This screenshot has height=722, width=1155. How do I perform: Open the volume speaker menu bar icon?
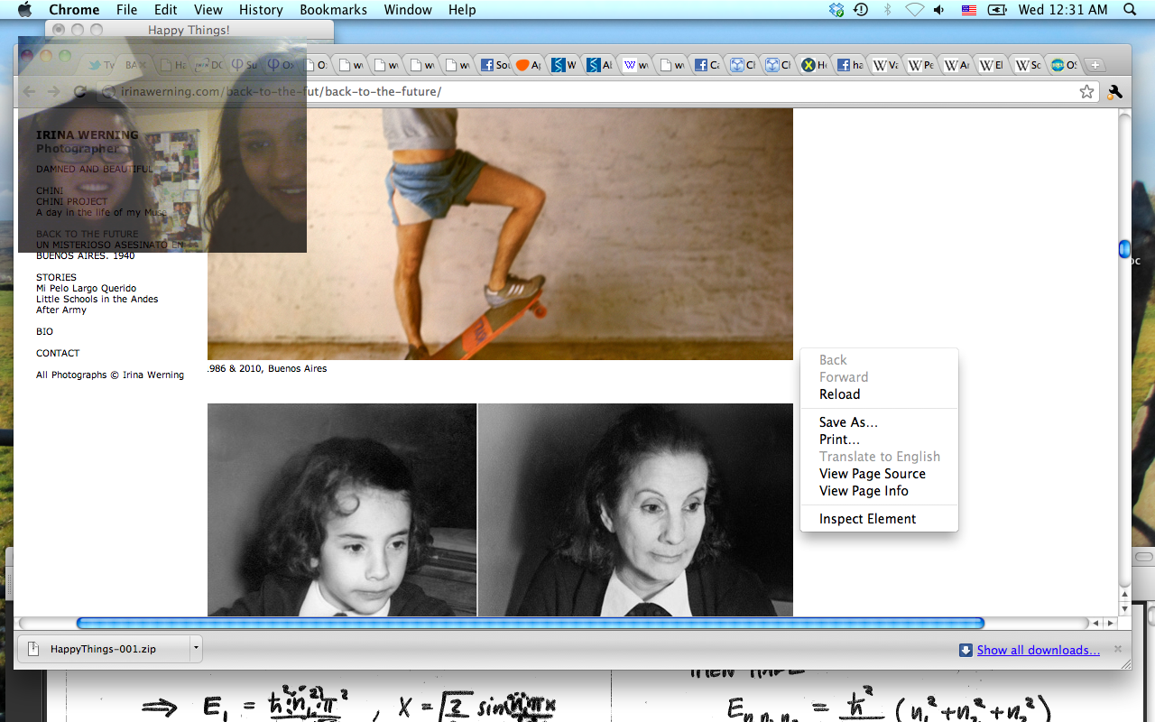(939, 10)
